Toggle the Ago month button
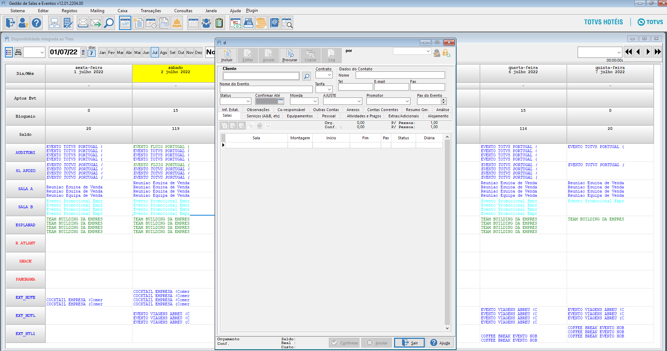This screenshot has height=351, width=667. click(163, 53)
